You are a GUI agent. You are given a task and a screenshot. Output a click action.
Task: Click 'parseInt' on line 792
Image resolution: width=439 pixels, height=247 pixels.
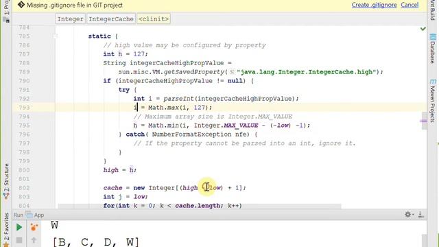click(178, 99)
